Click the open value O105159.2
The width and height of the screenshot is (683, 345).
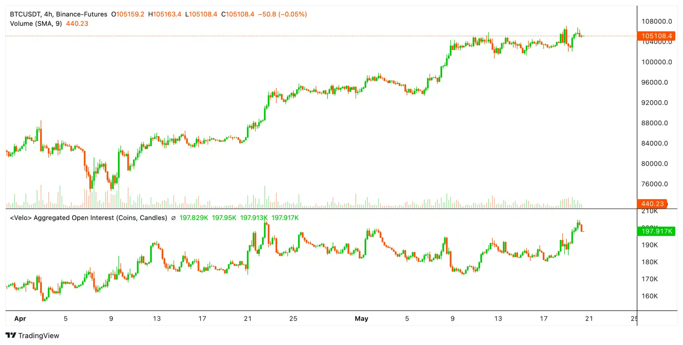pos(128,14)
